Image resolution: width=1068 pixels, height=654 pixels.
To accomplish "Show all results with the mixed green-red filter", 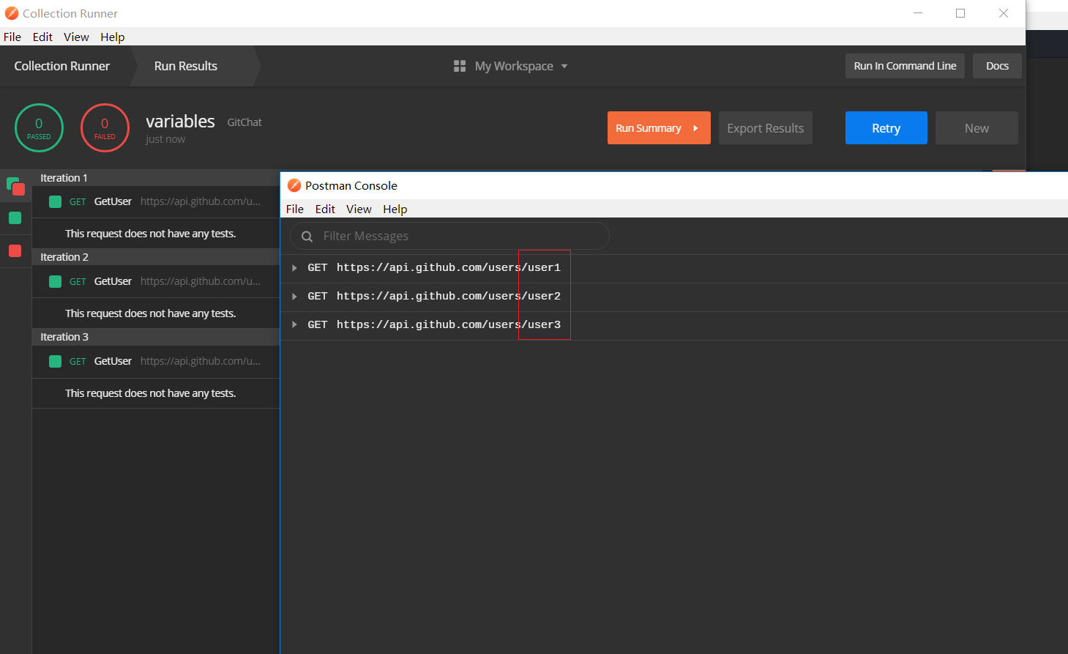I will (15, 186).
